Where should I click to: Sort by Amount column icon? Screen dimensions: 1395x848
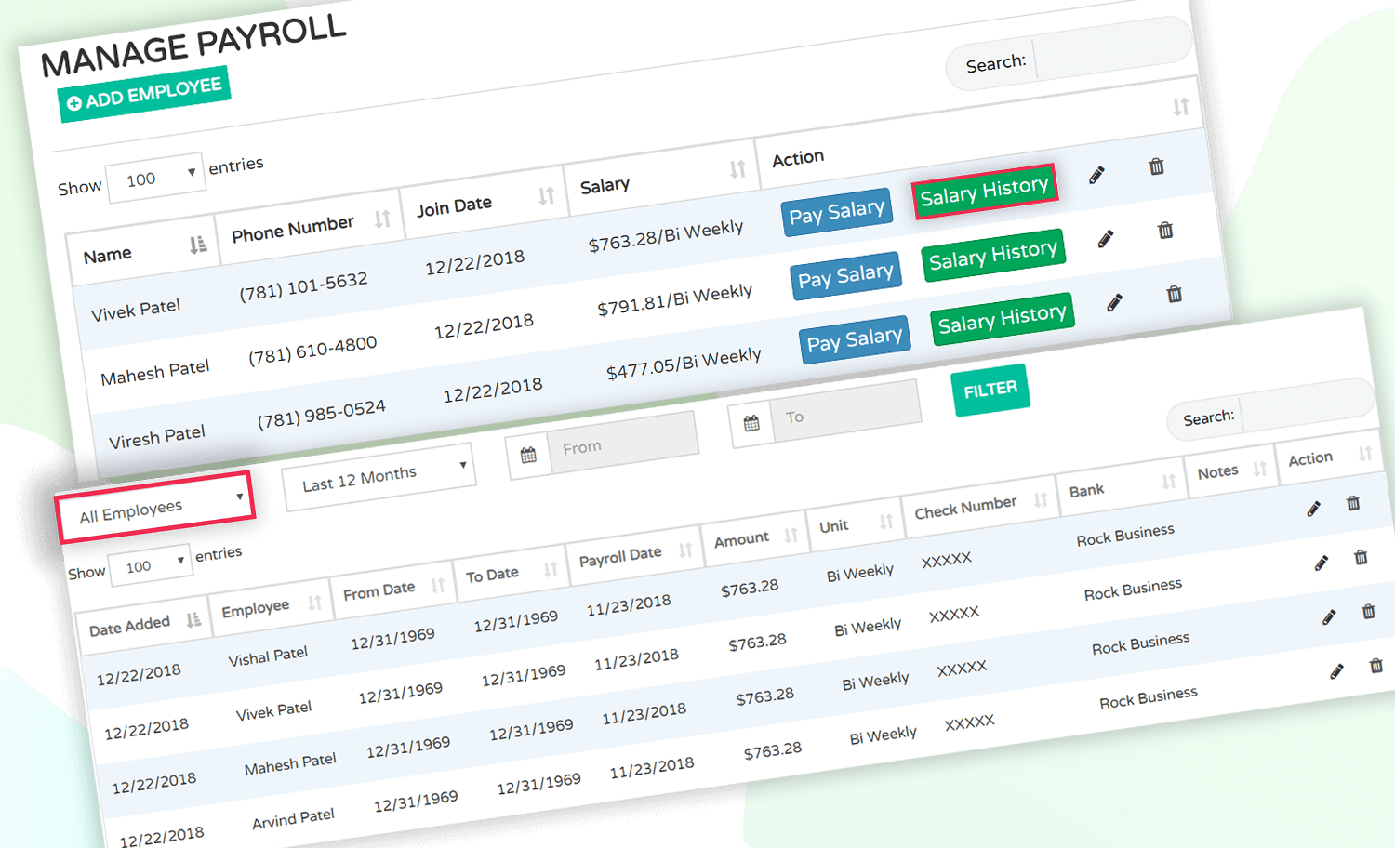tap(790, 536)
